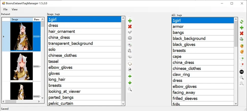Click the Image column header in Dataset
Image resolution: width=247 pixels, height=111 pixels.
[22, 19]
